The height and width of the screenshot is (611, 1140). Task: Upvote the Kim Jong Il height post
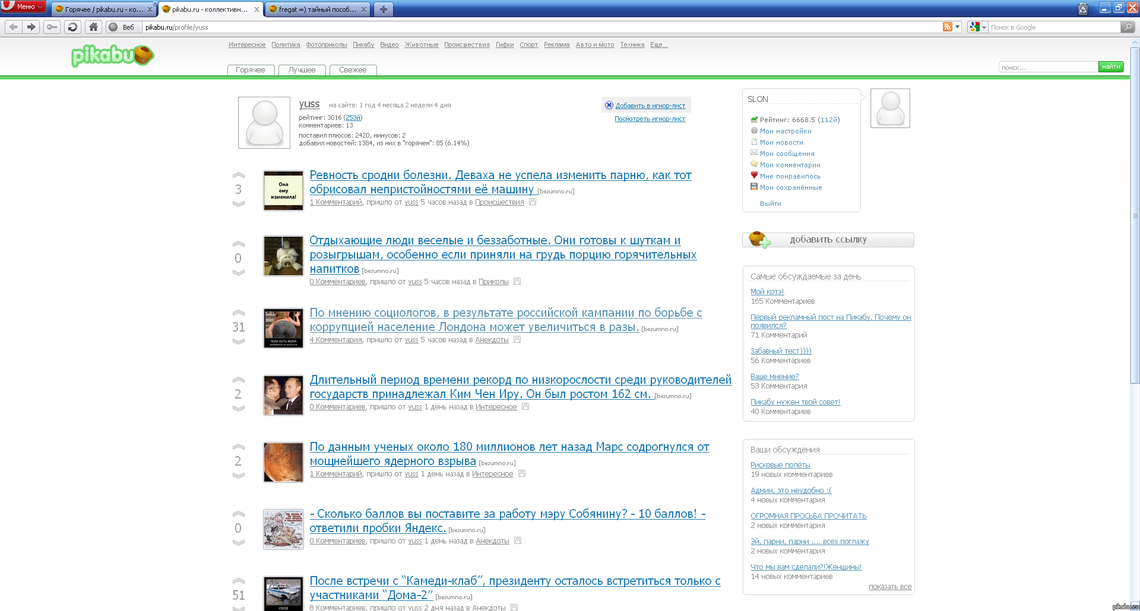pyautogui.click(x=239, y=380)
